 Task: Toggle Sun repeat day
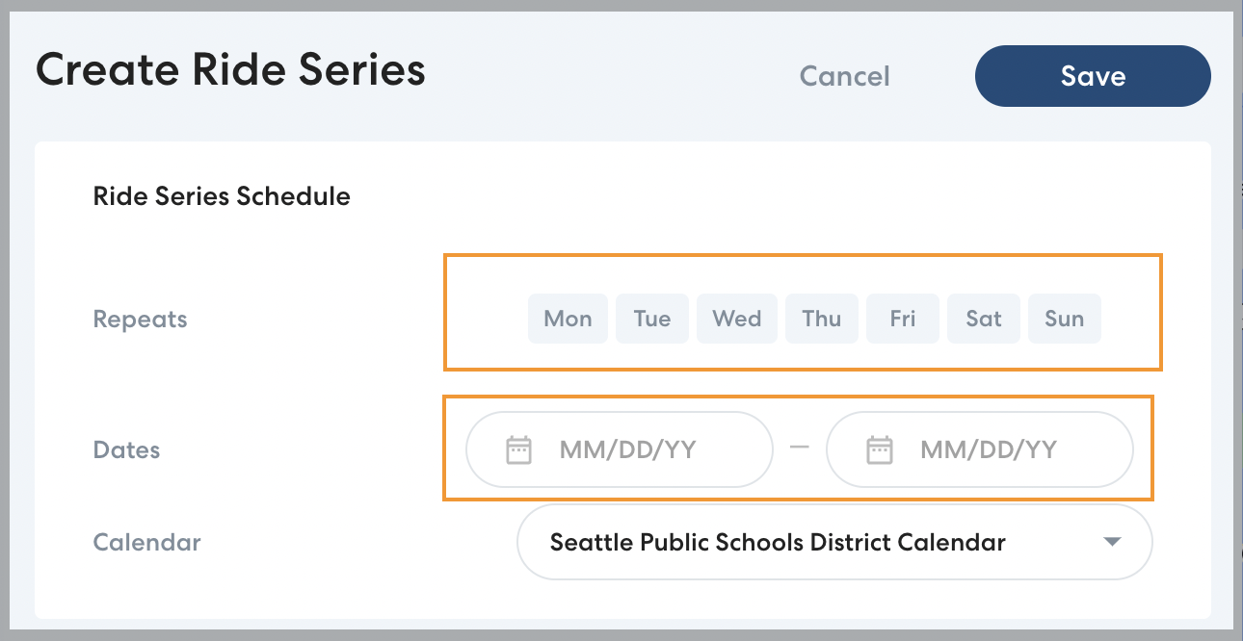click(1065, 319)
